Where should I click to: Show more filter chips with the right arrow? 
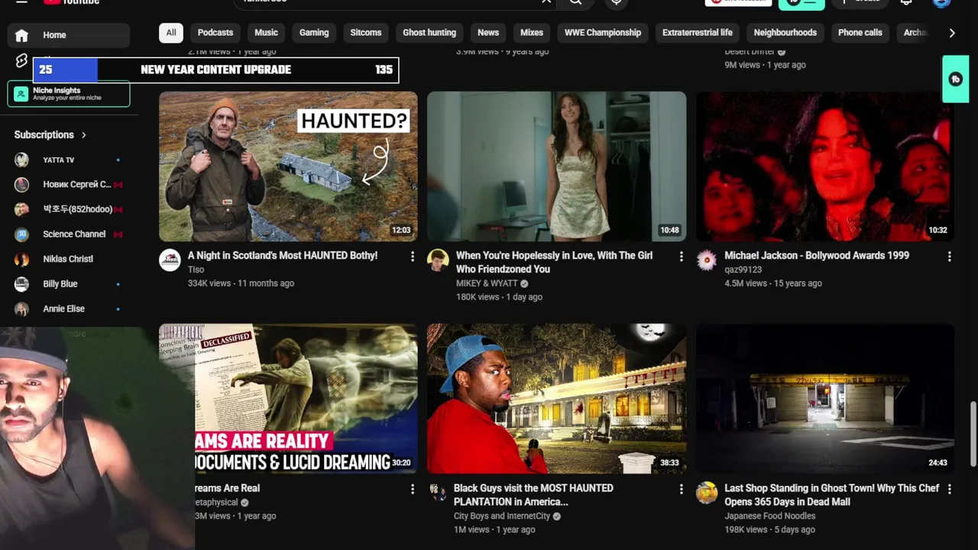952,33
